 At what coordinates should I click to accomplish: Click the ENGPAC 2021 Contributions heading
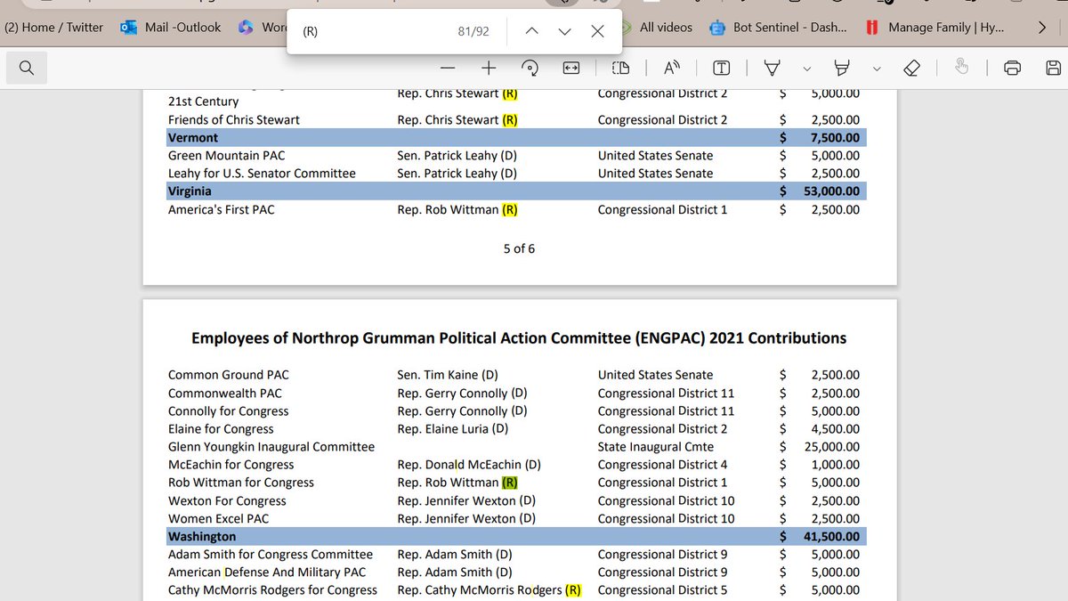coord(519,338)
